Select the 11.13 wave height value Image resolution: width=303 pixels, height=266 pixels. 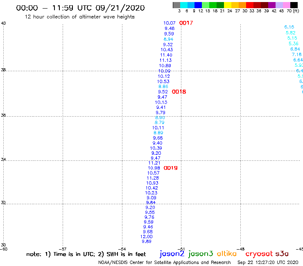165,60
